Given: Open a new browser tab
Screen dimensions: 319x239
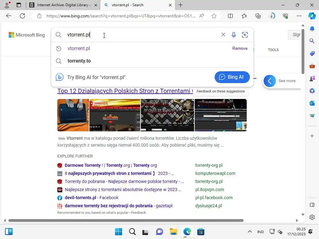Looking at the screenshot, I should tap(180, 5).
